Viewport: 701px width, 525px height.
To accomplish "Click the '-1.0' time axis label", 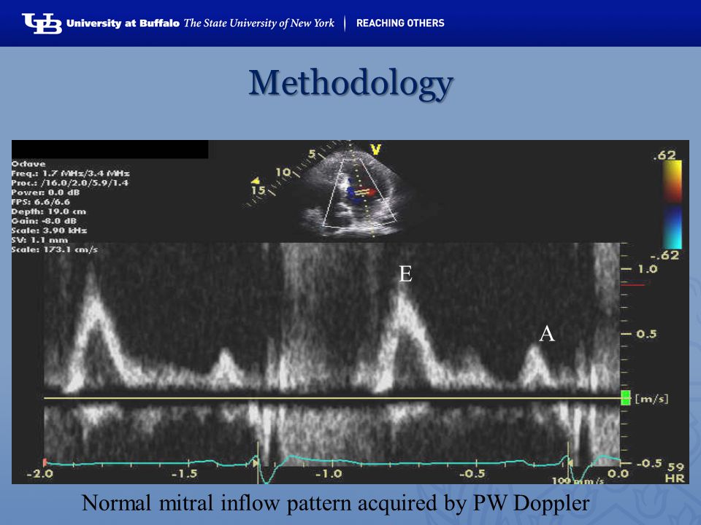I will (x=329, y=473).
